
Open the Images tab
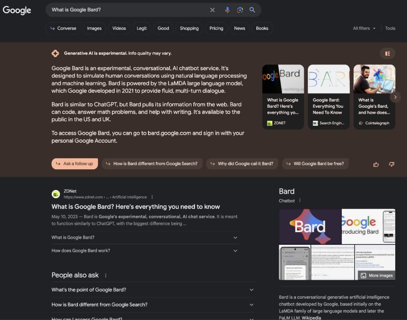[x=94, y=28]
